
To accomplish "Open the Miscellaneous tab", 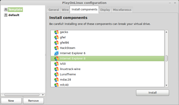I will [x=122, y=10].
